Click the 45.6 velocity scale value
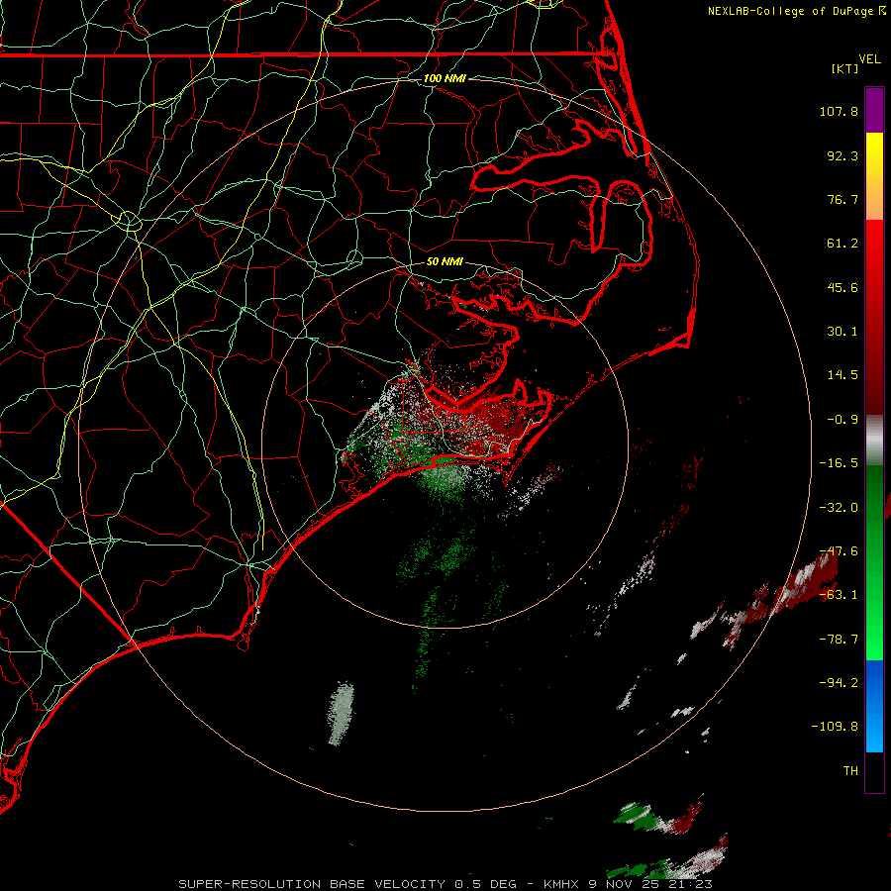891x891 pixels. click(842, 287)
